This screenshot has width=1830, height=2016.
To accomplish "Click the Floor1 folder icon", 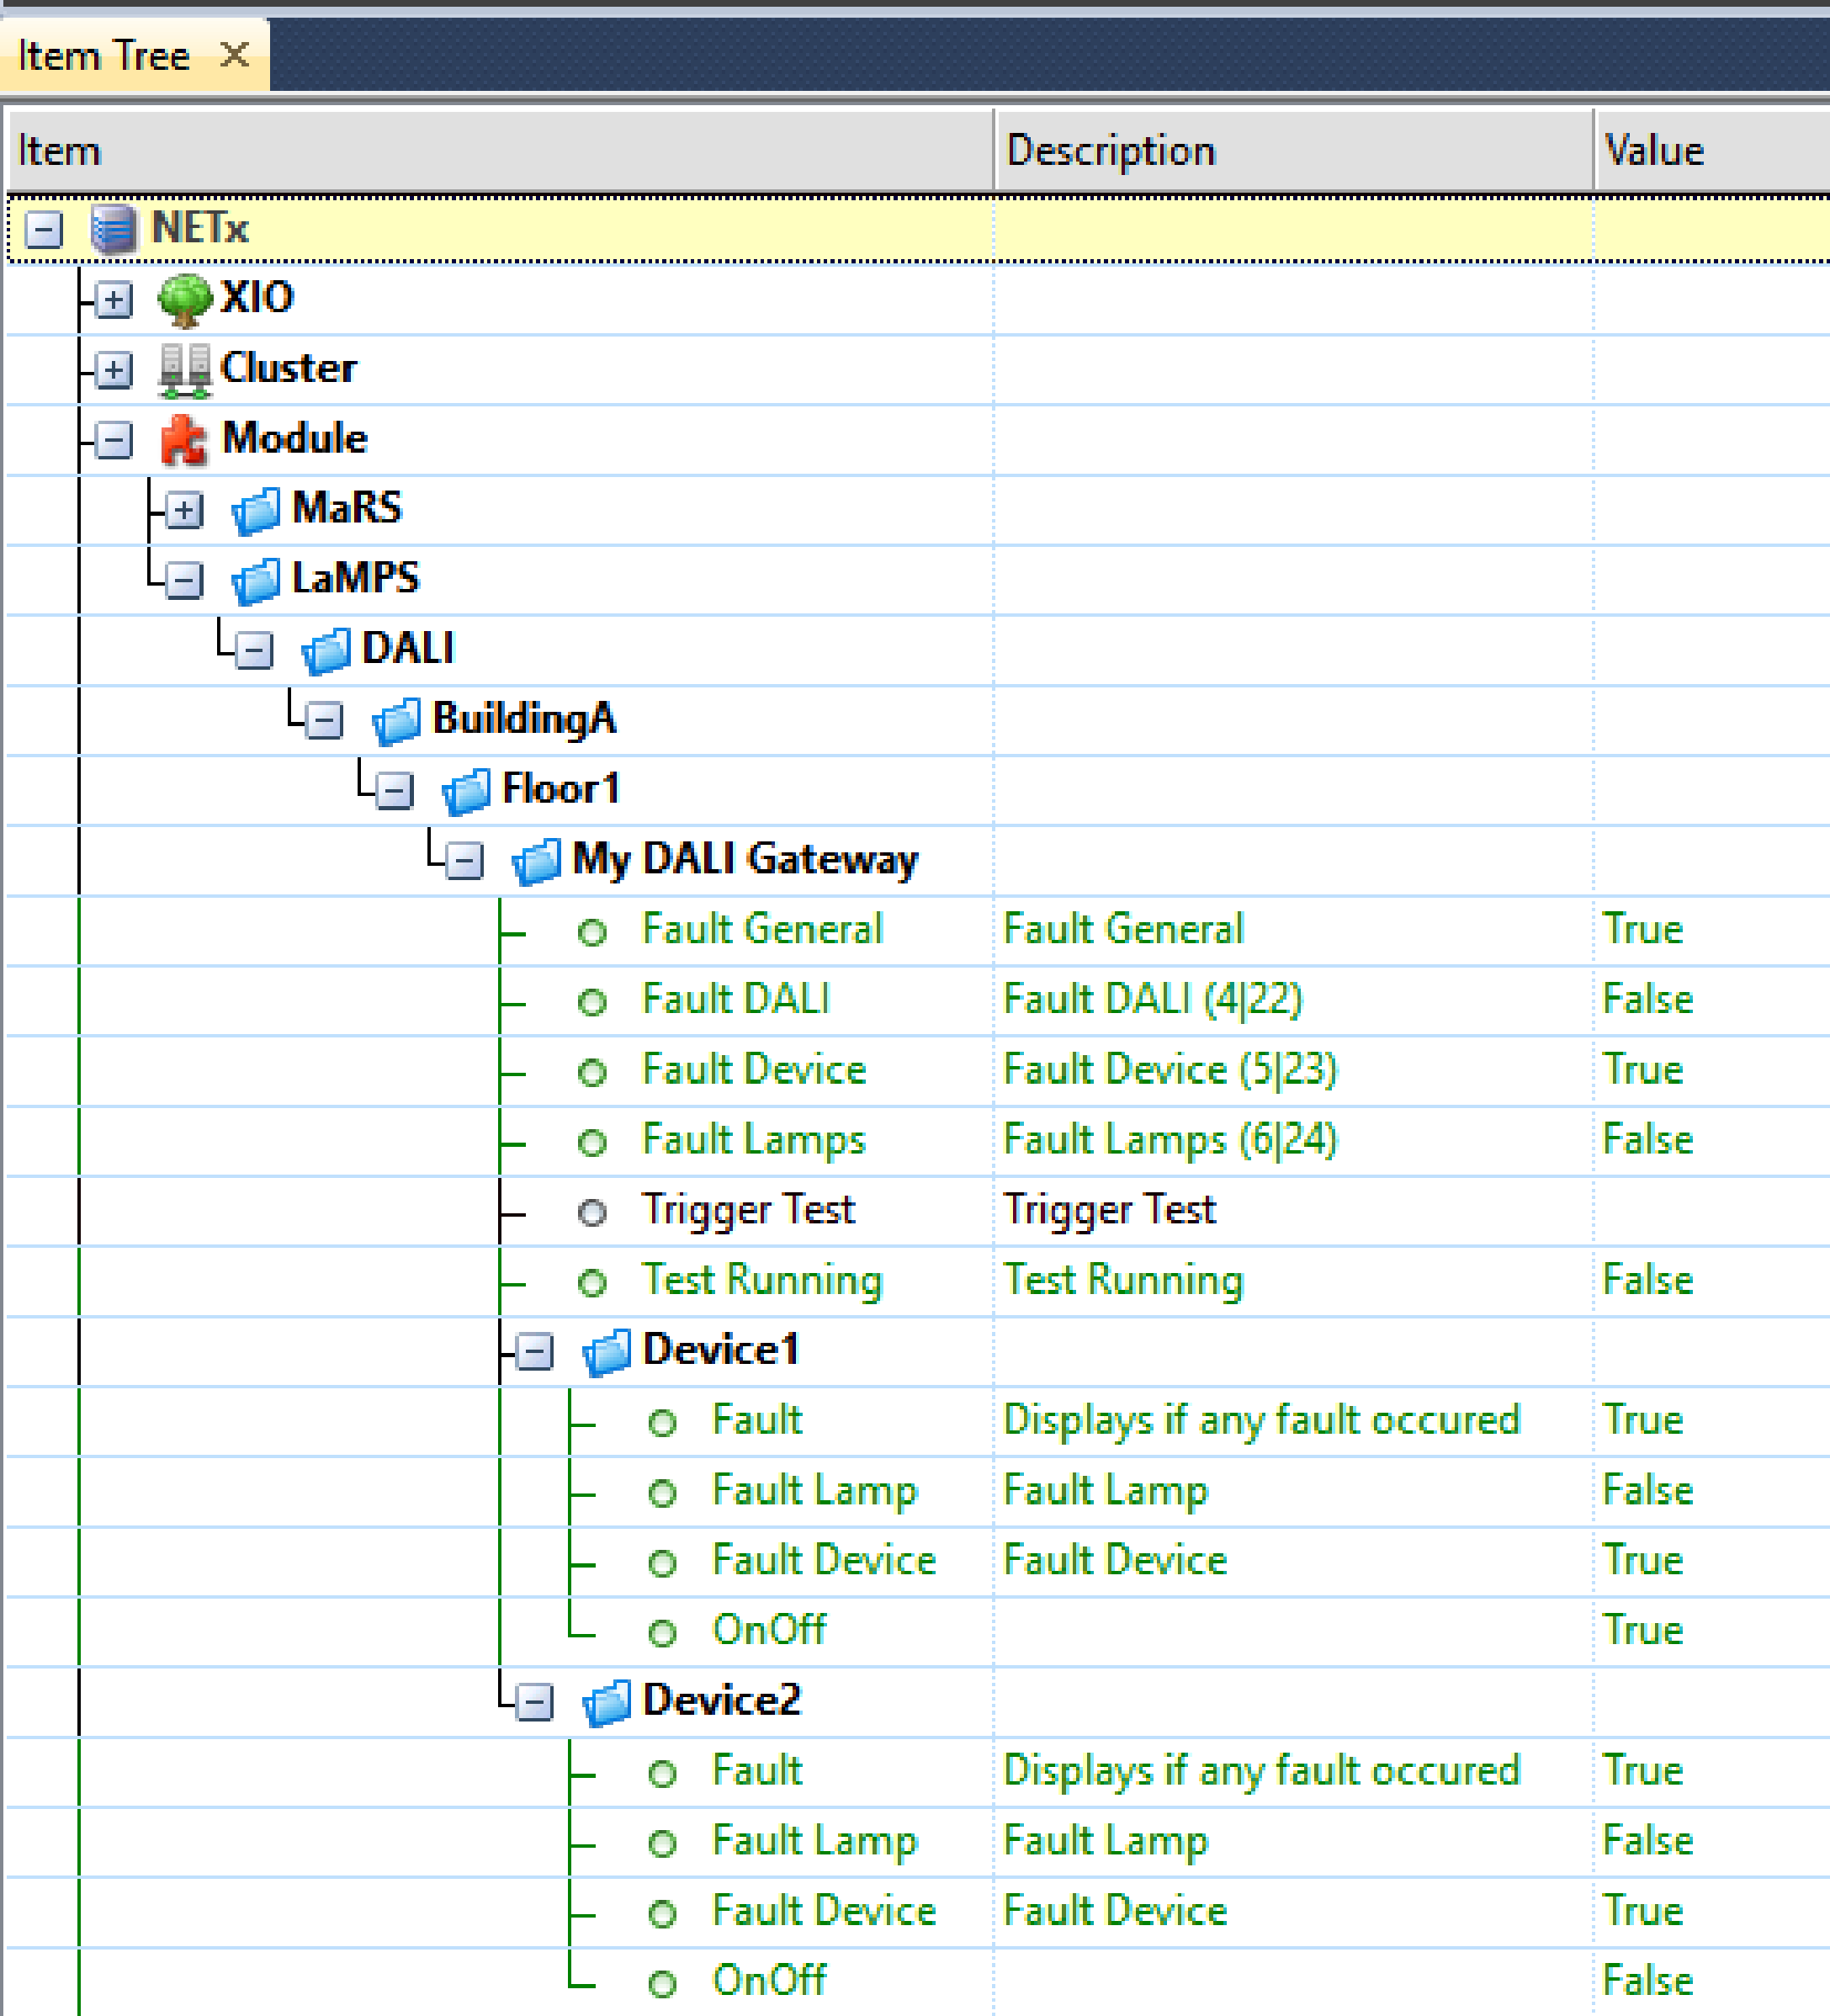I will 465,790.
